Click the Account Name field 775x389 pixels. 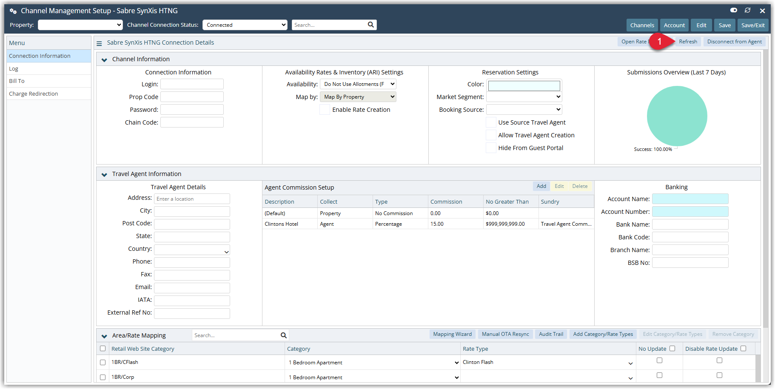click(690, 199)
